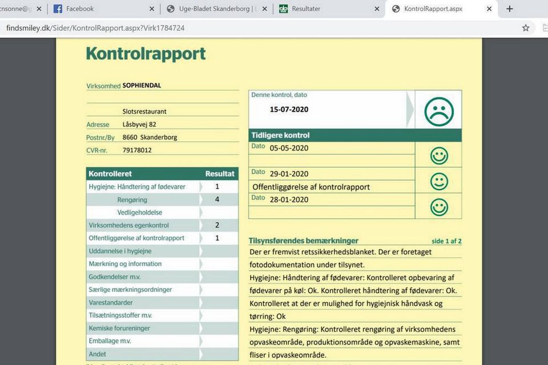Click the sad smiley for 15-07-2020 control

pos(439,111)
